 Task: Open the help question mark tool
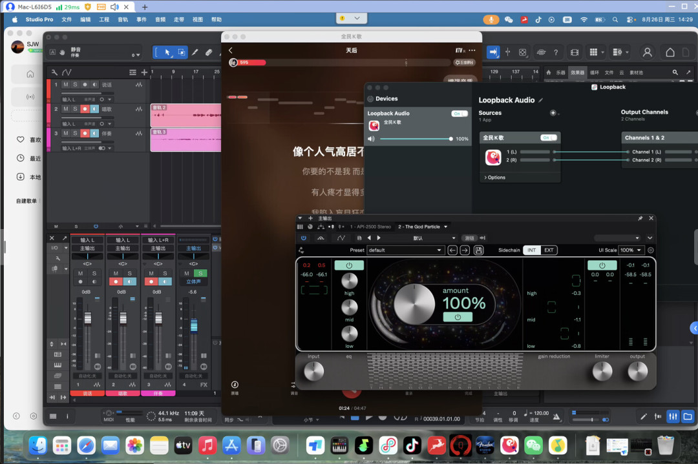pos(556,52)
